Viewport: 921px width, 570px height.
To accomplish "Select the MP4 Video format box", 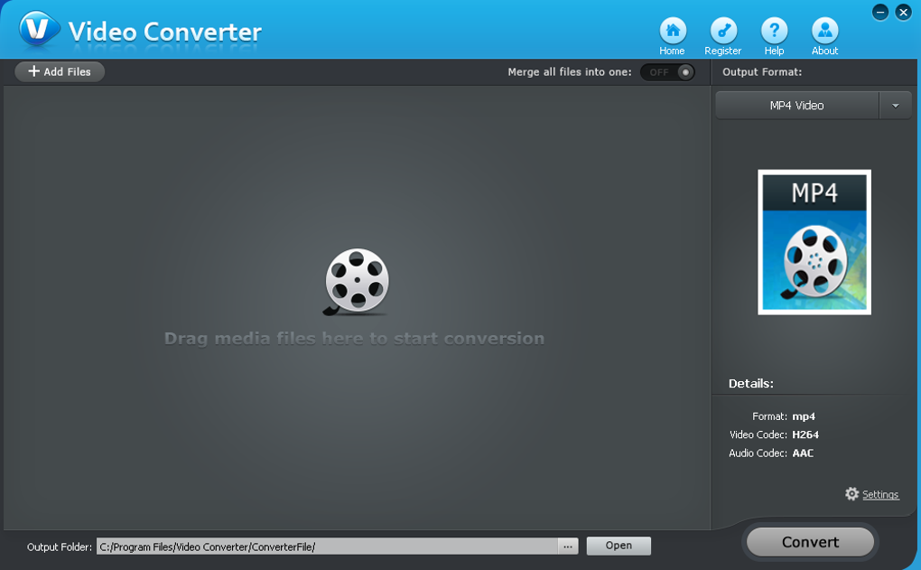I will [797, 106].
